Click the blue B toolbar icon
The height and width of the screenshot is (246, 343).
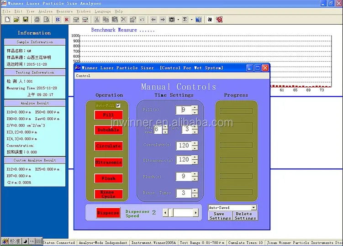[x=58, y=20]
